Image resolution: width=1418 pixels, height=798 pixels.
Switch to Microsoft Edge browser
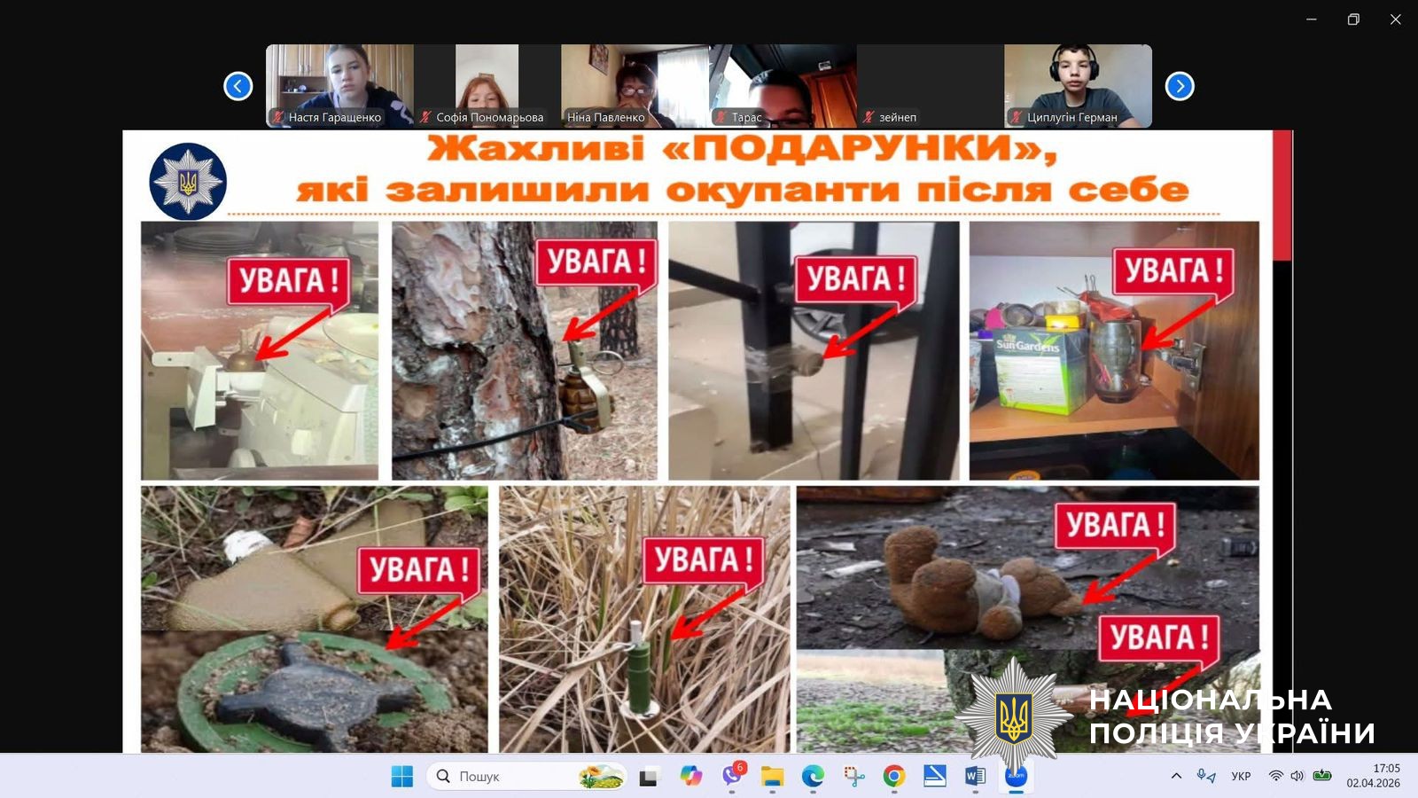point(813,777)
